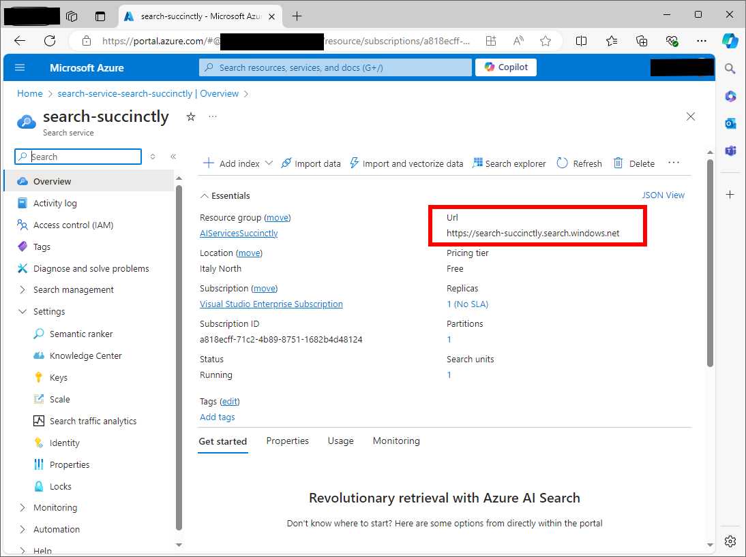
Task: Click edit link beside Tags
Action: (x=230, y=402)
